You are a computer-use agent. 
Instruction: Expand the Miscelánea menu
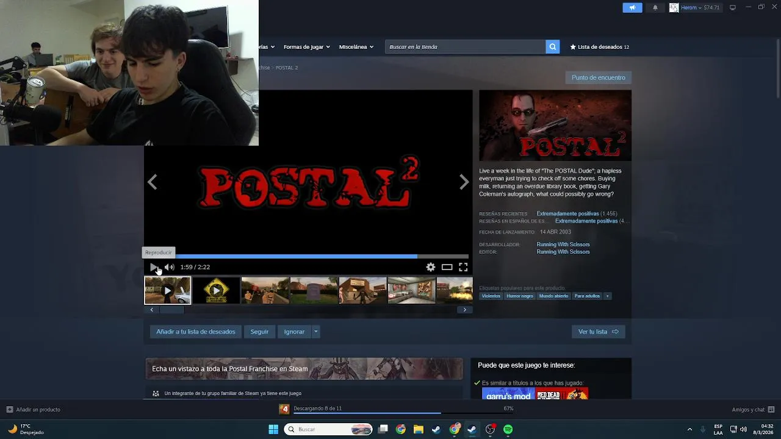click(356, 47)
